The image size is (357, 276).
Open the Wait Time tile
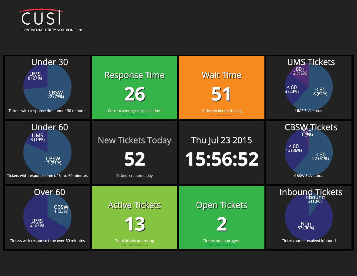click(x=221, y=87)
